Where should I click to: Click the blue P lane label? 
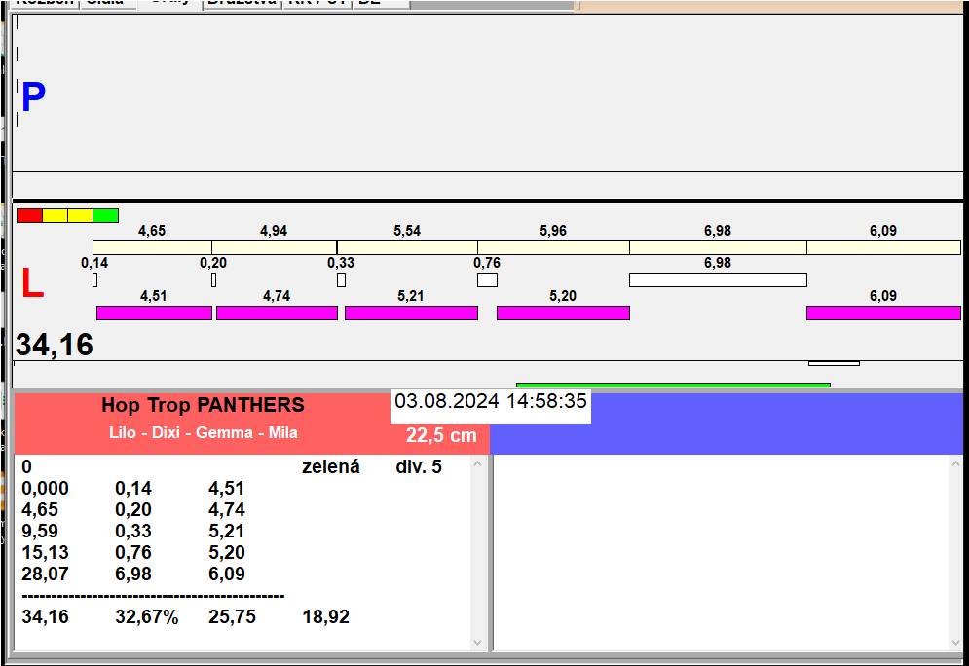pyautogui.click(x=33, y=97)
